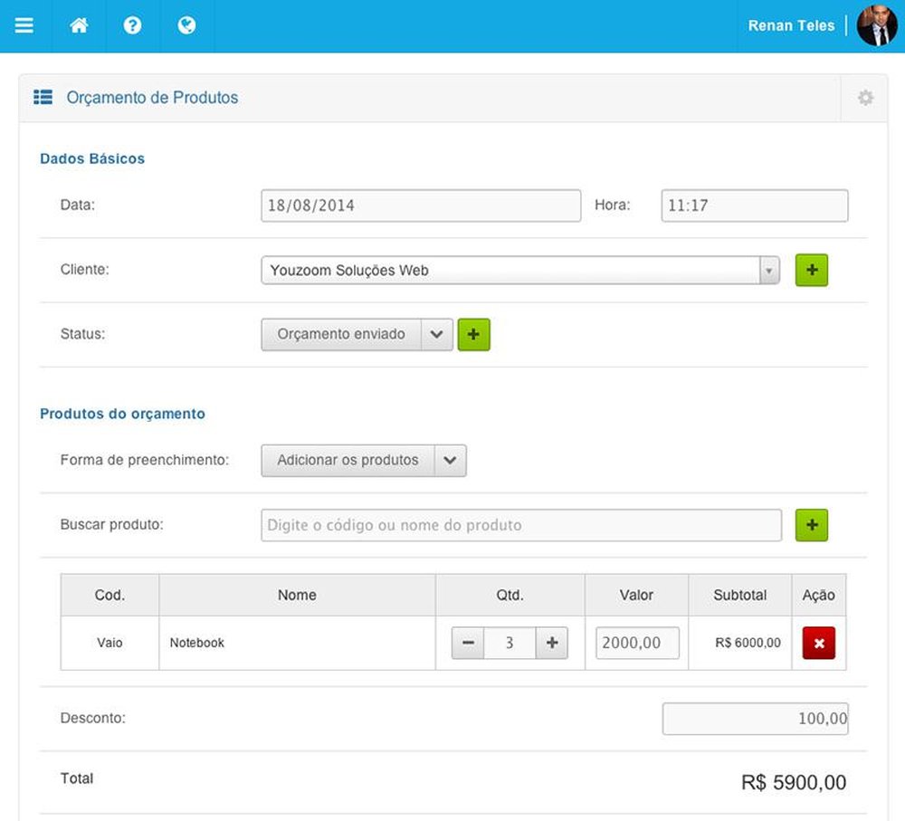Click the list icon beside Orçamento de Produtos

point(43,97)
